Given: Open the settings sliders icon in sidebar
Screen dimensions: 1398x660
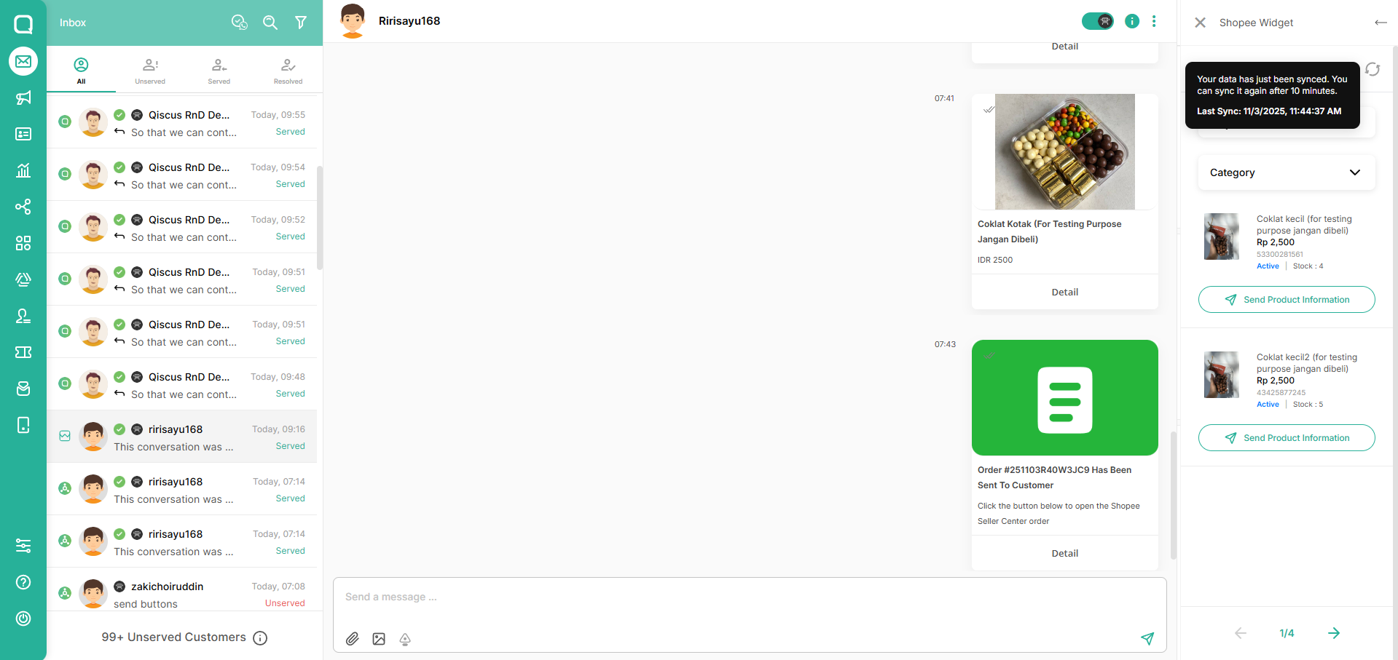Looking at the screenshot, I should click(x=23, y=546).
